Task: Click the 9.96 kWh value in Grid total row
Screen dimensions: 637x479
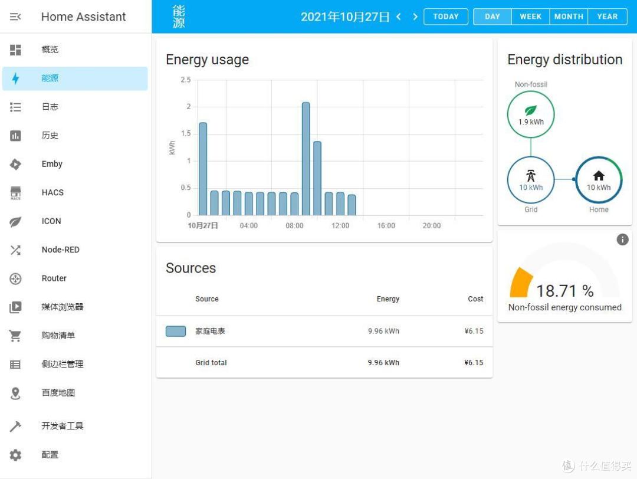Action: tap(383, 363)
